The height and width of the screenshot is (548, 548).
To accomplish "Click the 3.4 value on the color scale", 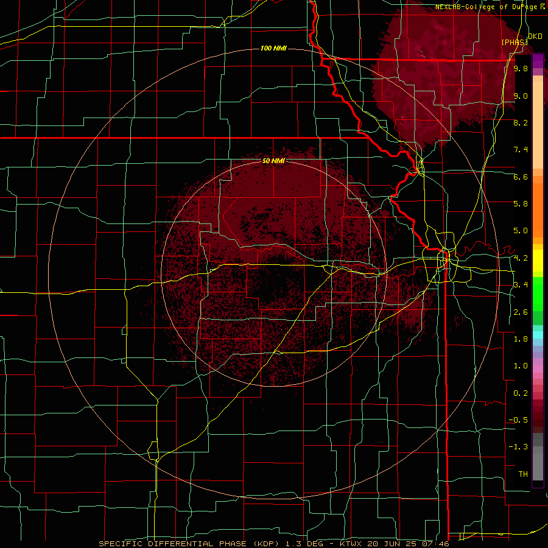I will tap(521, 285).
